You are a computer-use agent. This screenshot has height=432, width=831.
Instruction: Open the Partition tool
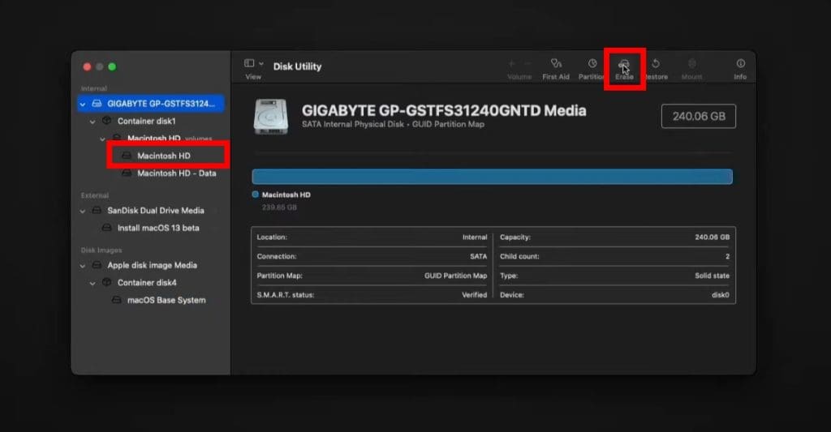pyautogui.click(x=592, y=65)
